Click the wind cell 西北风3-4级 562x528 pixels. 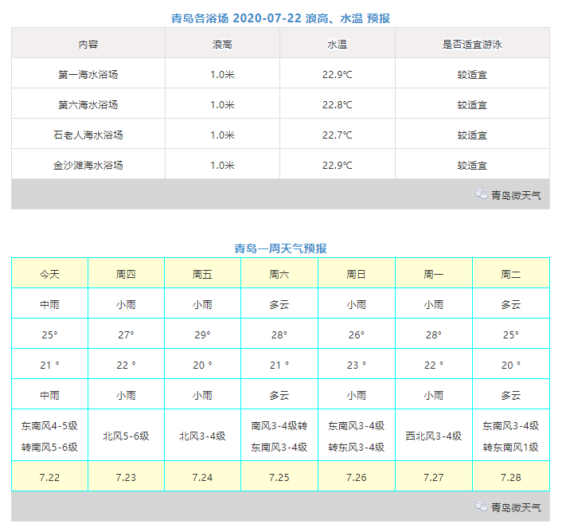[x=434, y=436]
